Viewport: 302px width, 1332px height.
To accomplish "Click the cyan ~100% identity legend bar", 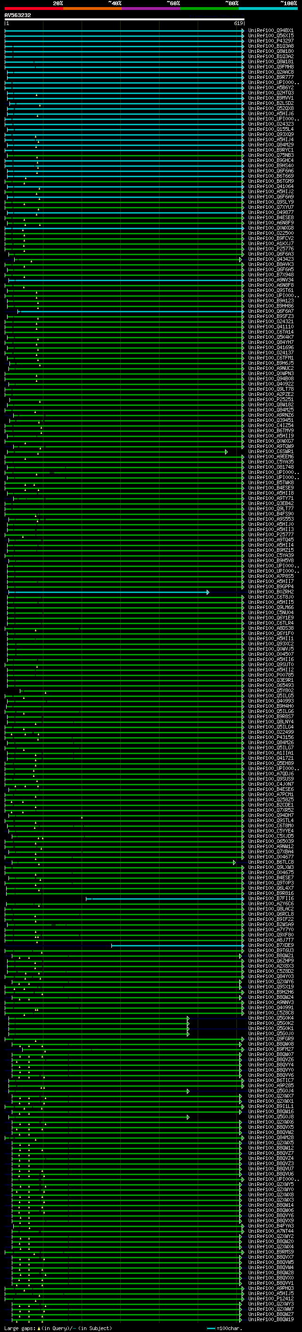I will [x=268, y=9].
